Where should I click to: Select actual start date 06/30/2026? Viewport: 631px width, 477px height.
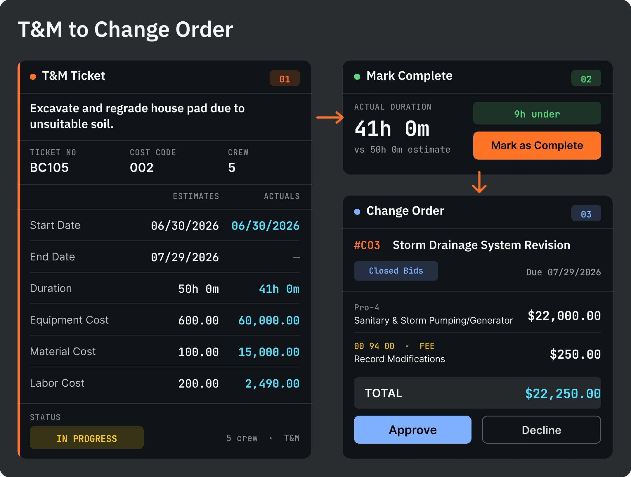point(265,226)
